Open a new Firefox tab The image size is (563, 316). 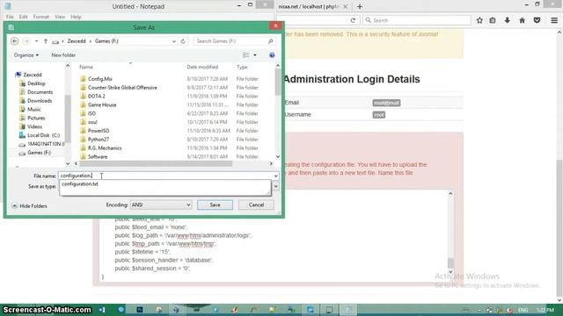pyautogui.click(x=360, y=6)
